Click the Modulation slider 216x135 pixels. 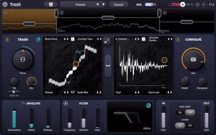click(x=14, y=119)
